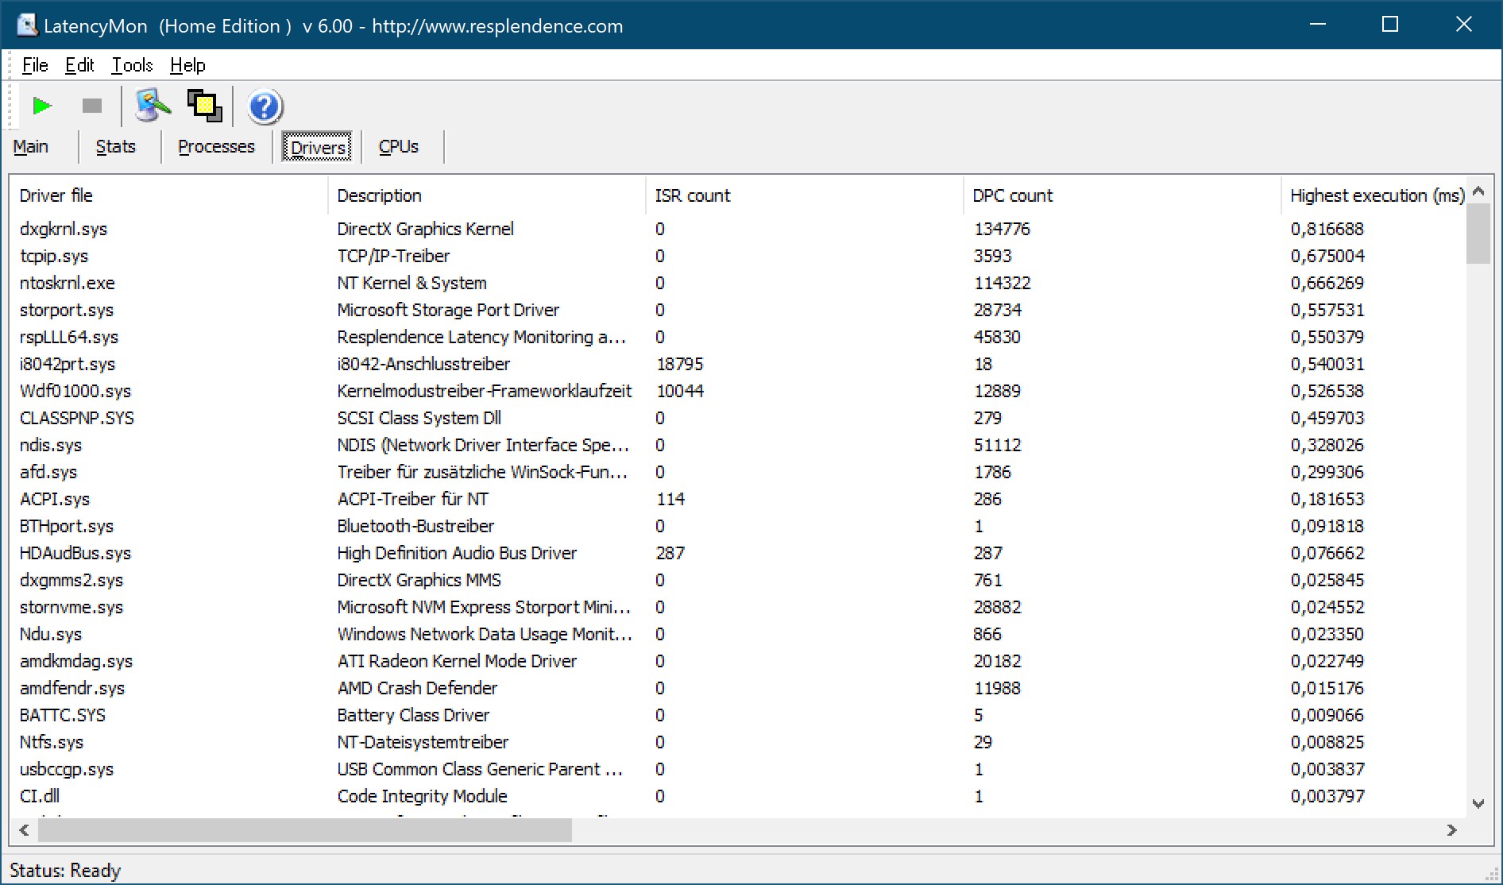Click DPC count value 134776

pyautogui.click(x=1002, y=229)
